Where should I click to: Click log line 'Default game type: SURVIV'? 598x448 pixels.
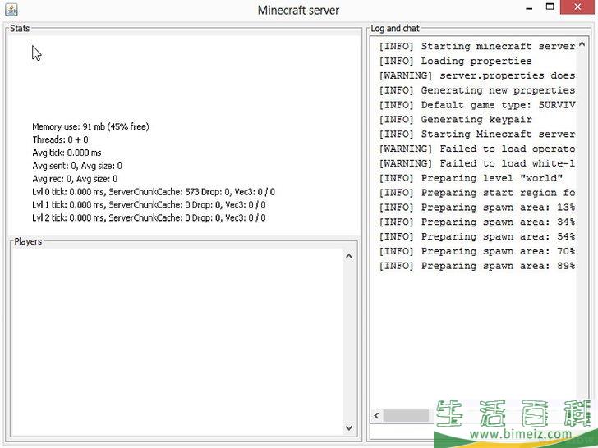coord(476,105)
